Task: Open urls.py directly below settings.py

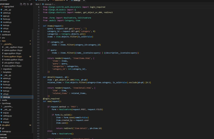Action: [6, 119]
